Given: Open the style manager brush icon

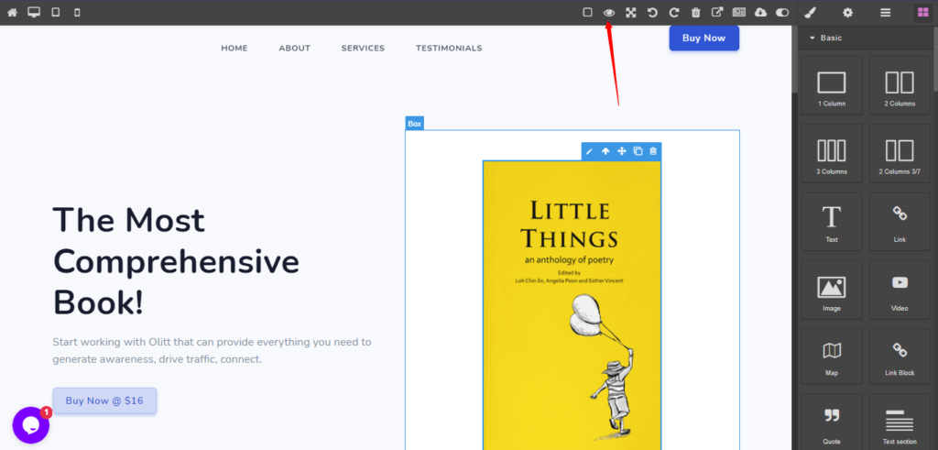Looking at the screenshot, I should point(809,13).
